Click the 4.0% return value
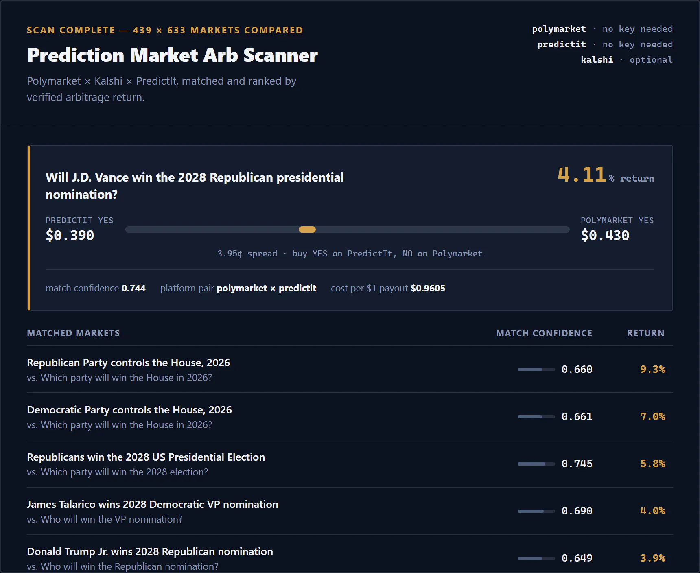The image size is (700, 573). 652,511
